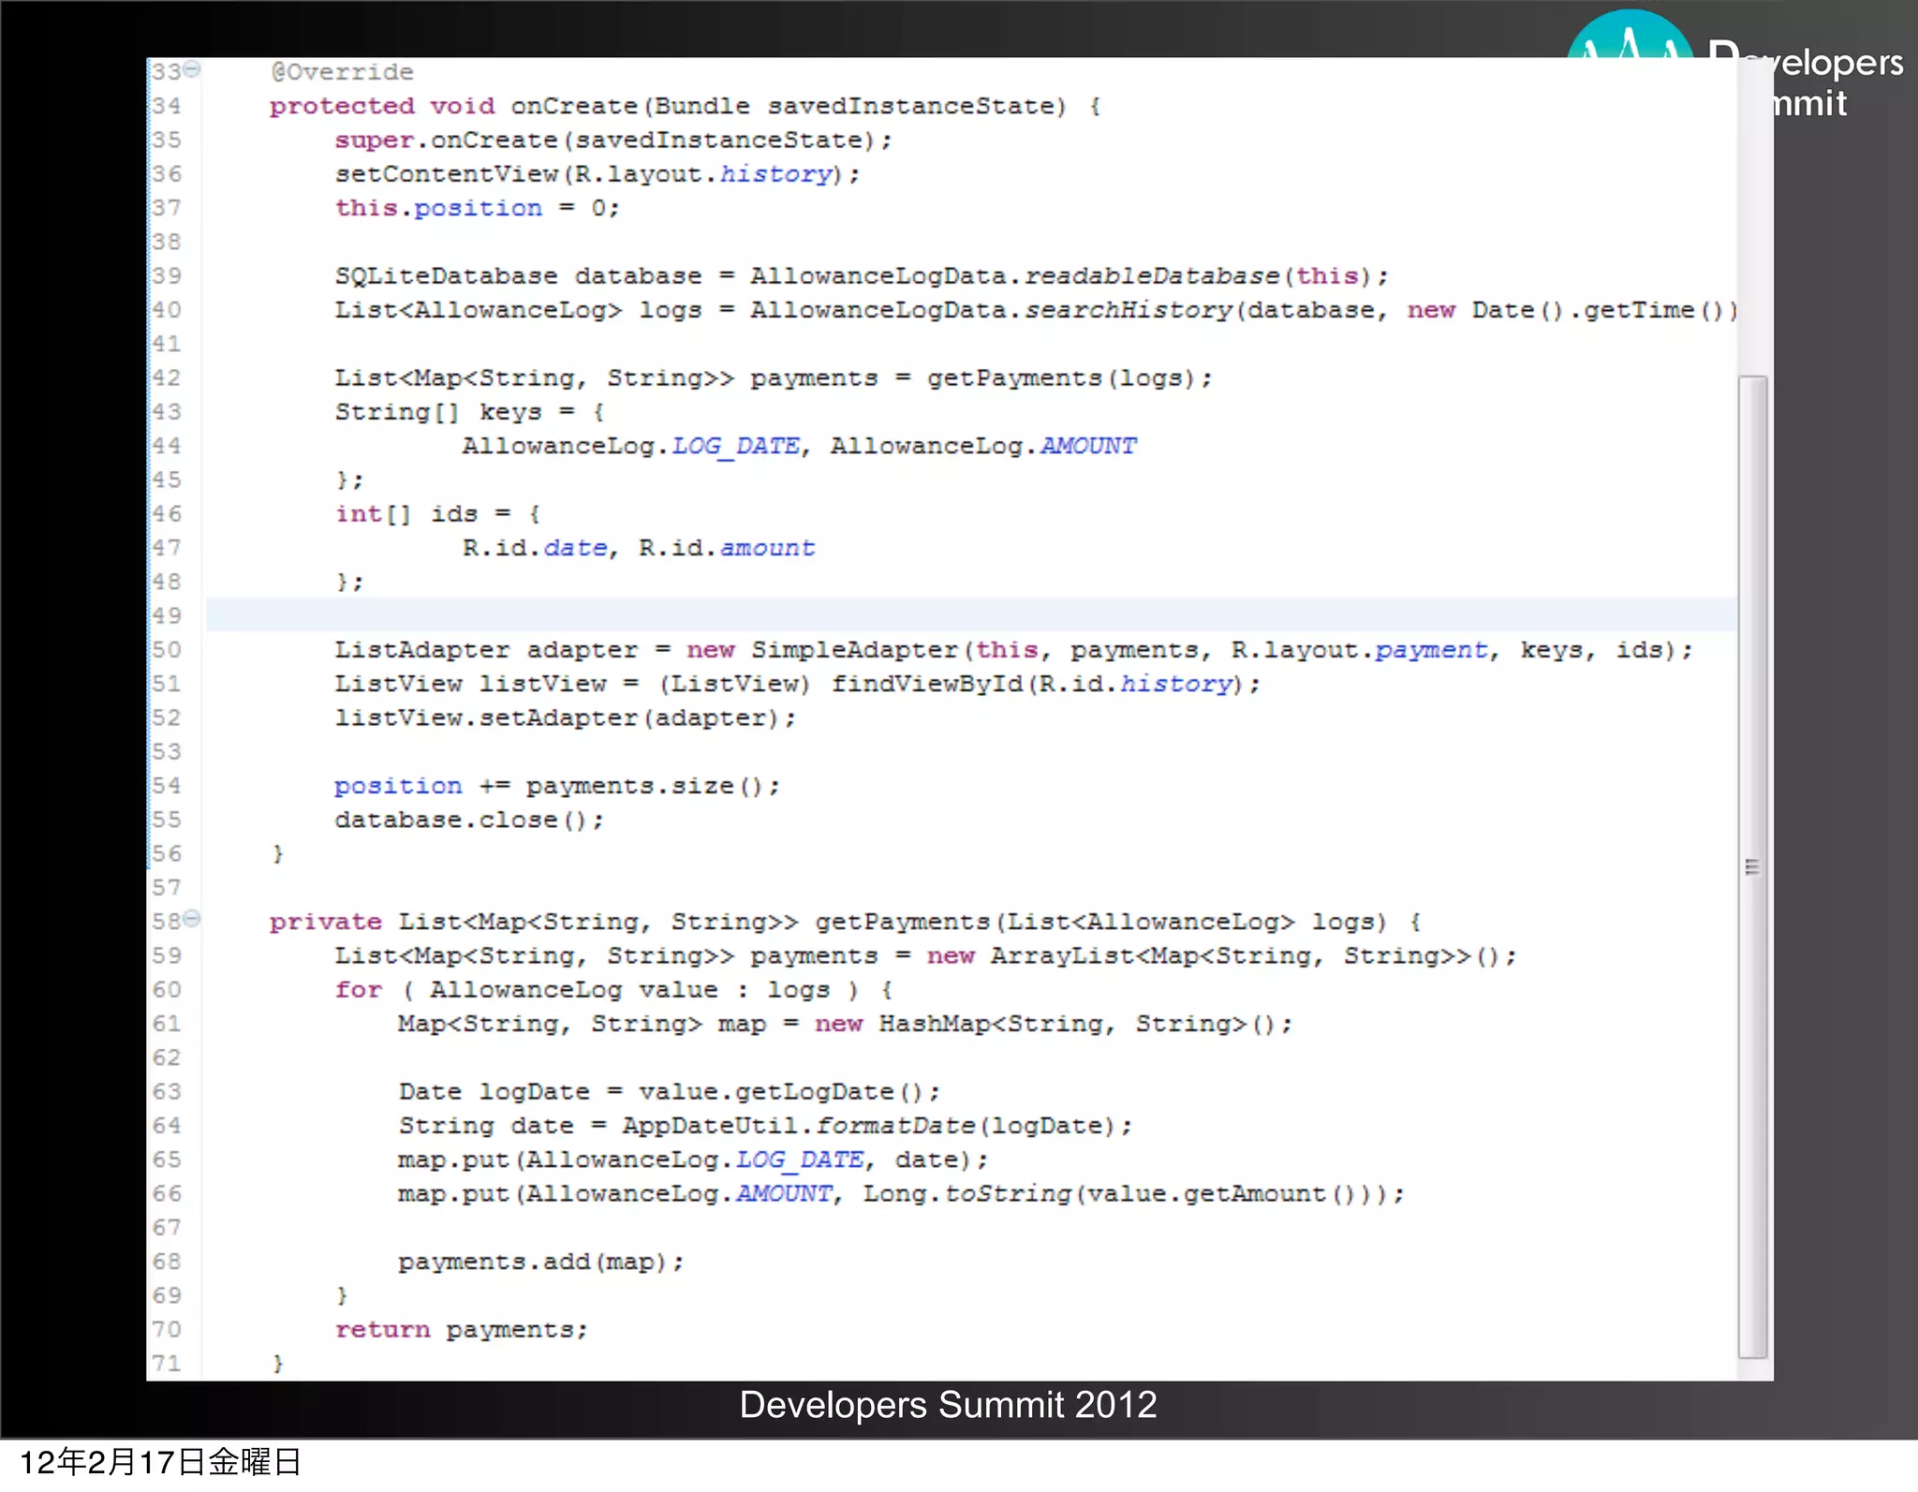Collapse the onCreate method fold at line 33
The height and width of the screenshot is (1492, 1918).
(x=192, y=68)
